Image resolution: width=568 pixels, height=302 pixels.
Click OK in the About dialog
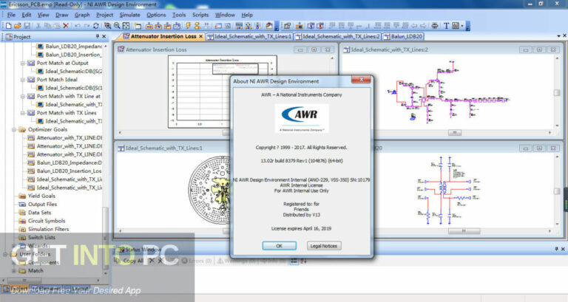(280, 246)
